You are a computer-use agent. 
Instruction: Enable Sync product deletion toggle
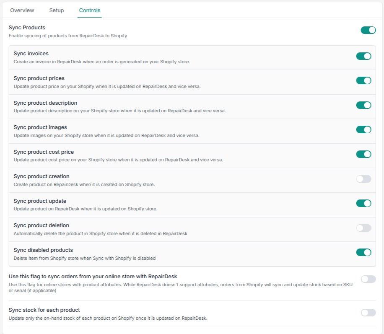tap(364, 228)
